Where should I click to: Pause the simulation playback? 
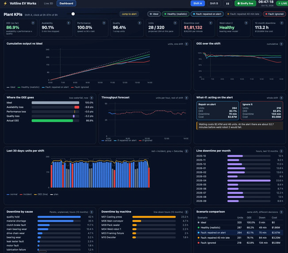tap(227, 4)
